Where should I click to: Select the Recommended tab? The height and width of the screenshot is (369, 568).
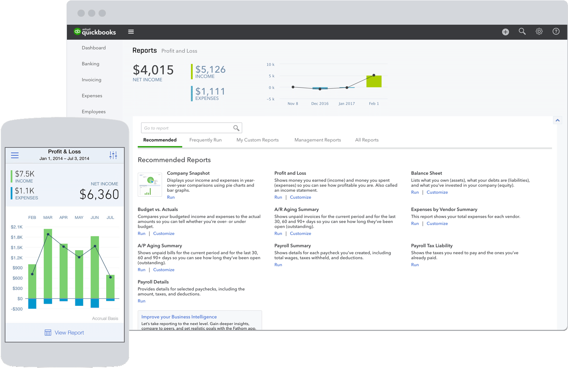point(160,140)
